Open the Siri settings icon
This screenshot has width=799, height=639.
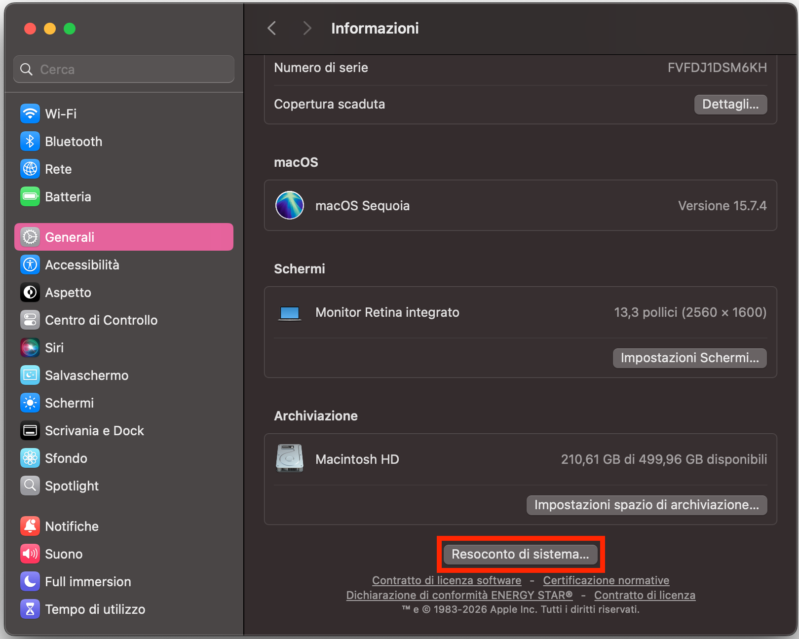coord(30,347)
